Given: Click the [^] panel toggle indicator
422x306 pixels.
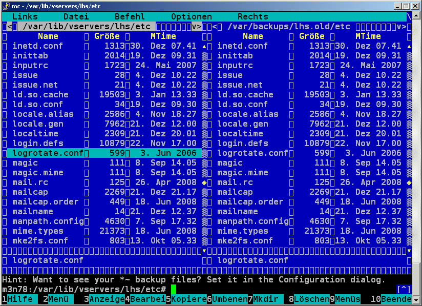Looking at the screenshot, I should pos(404,290).
